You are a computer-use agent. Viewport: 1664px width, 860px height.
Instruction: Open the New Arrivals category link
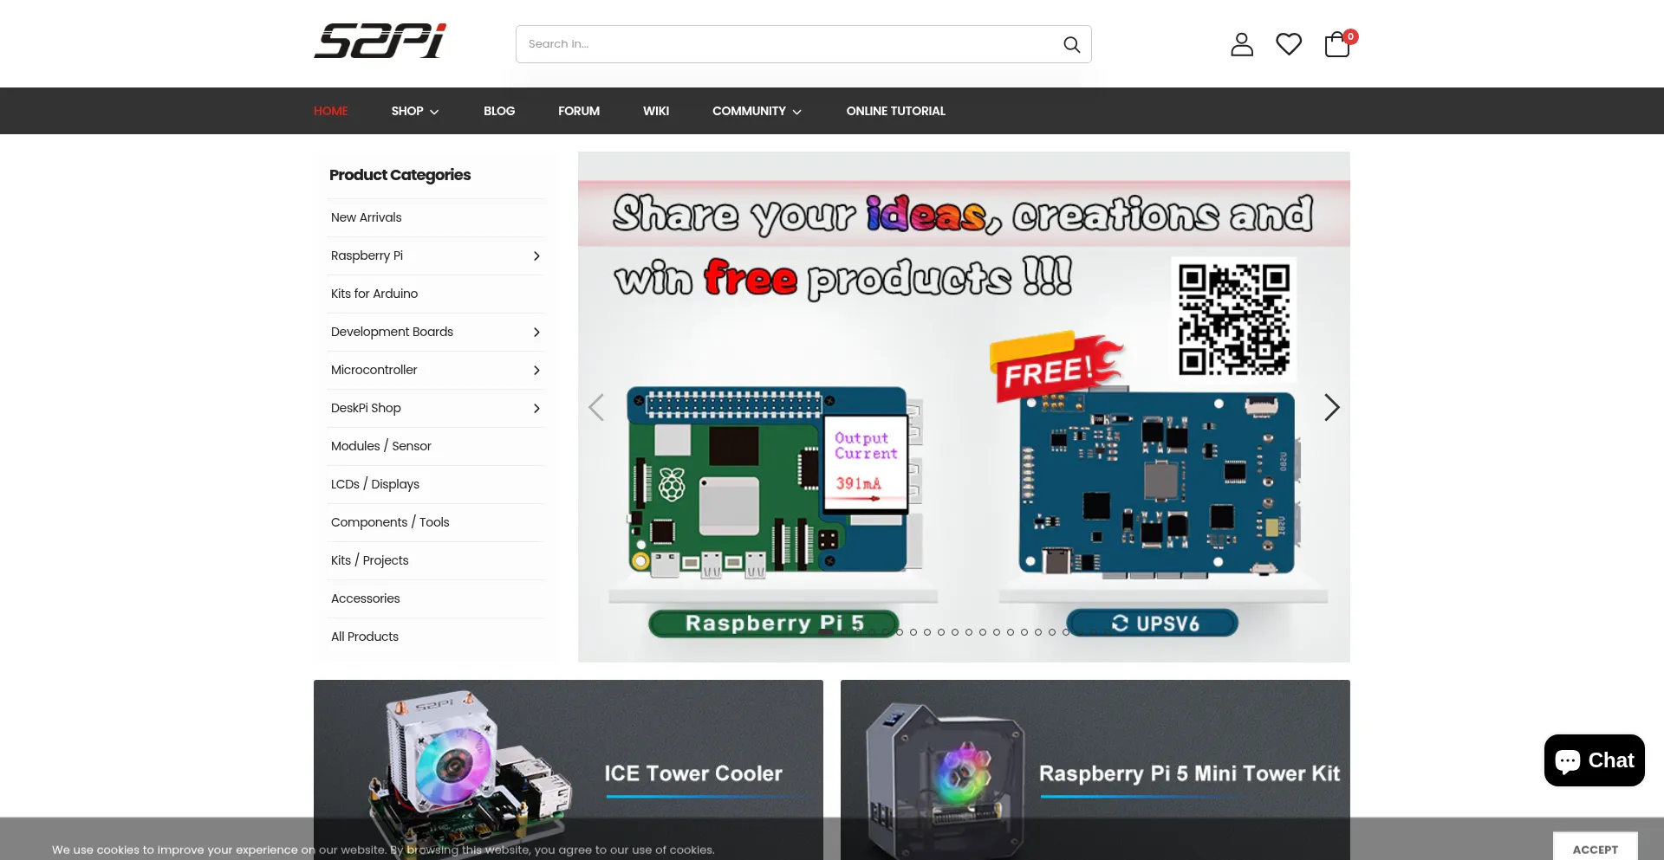click(366, 217)
